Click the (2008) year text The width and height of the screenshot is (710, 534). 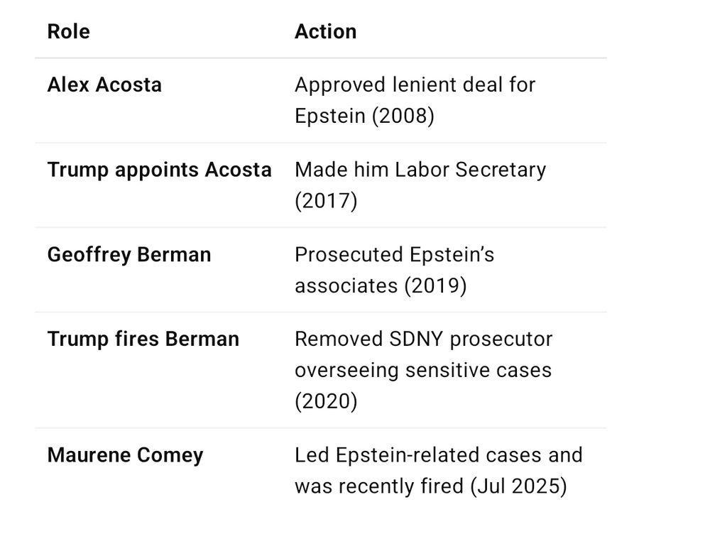click(403, 116)
